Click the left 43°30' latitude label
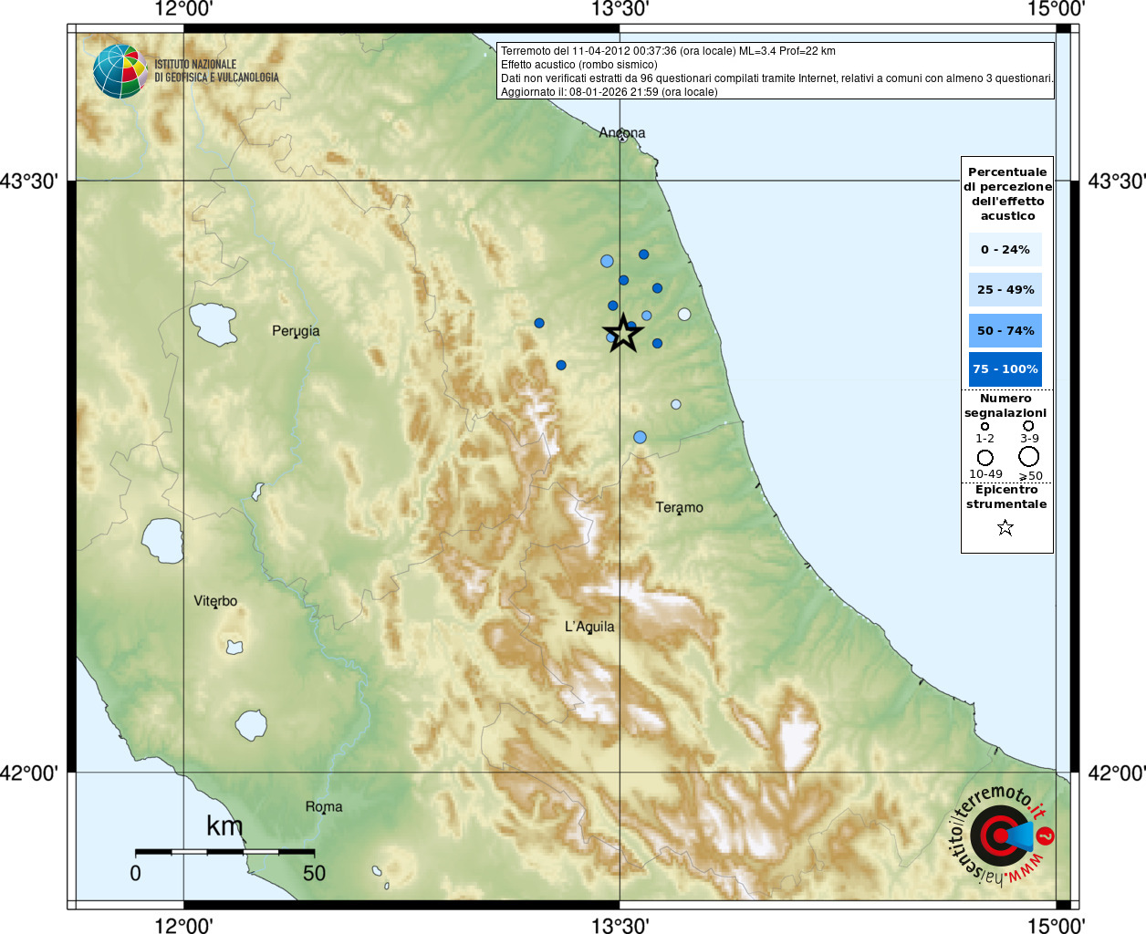The image size is (1146, 934). tap(29, 181)
